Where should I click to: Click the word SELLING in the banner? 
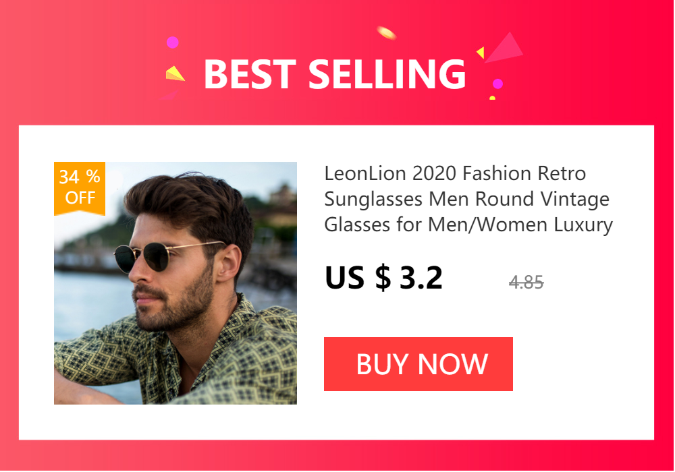coord(387,74)
